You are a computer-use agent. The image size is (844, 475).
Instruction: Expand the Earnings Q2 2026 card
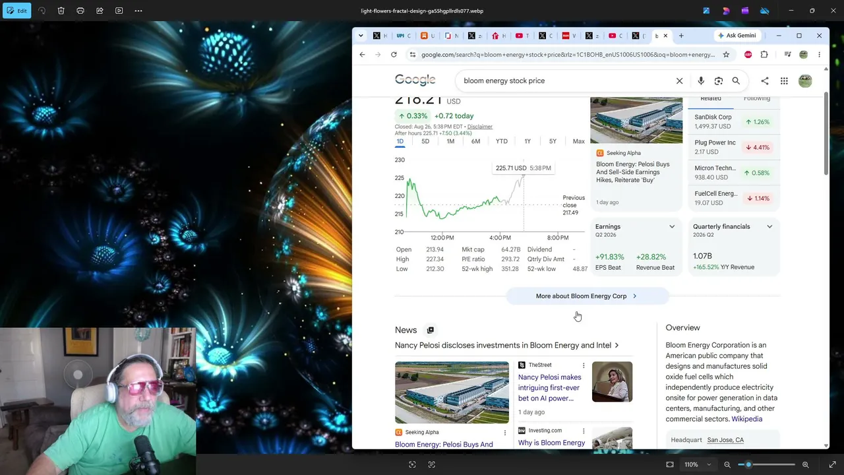(x=672, y=227)
